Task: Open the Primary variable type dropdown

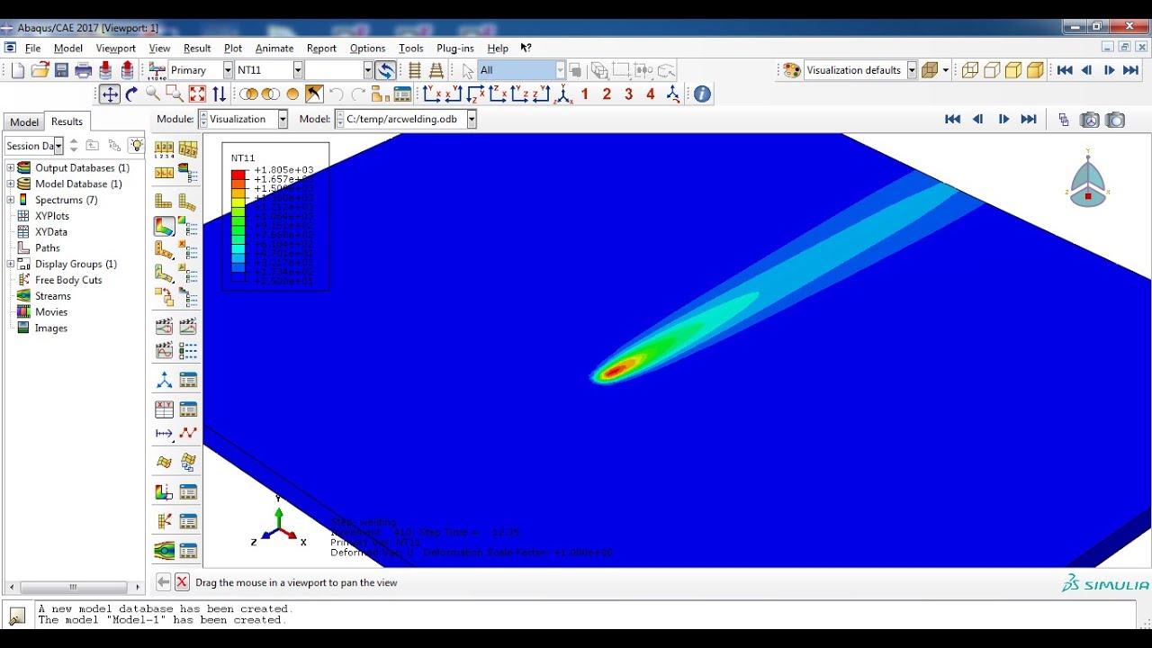Action: (228, 70)
